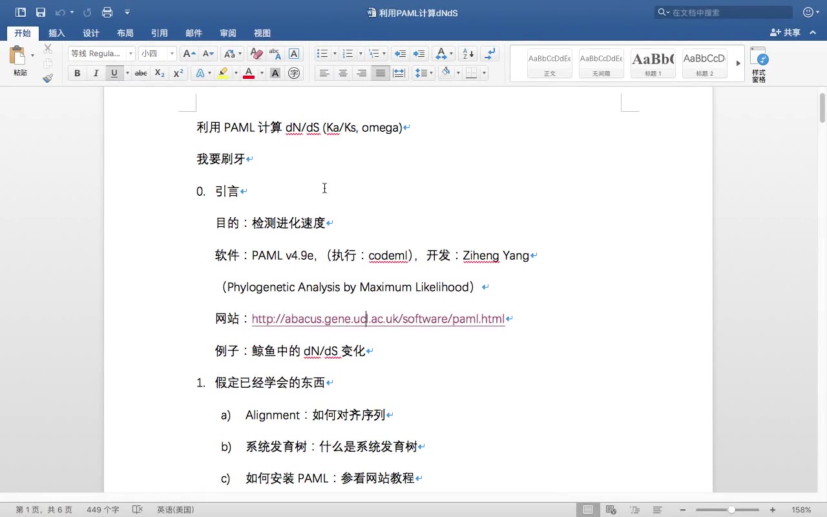
Task: Increase paragraph indent
Action: point(420,53)
